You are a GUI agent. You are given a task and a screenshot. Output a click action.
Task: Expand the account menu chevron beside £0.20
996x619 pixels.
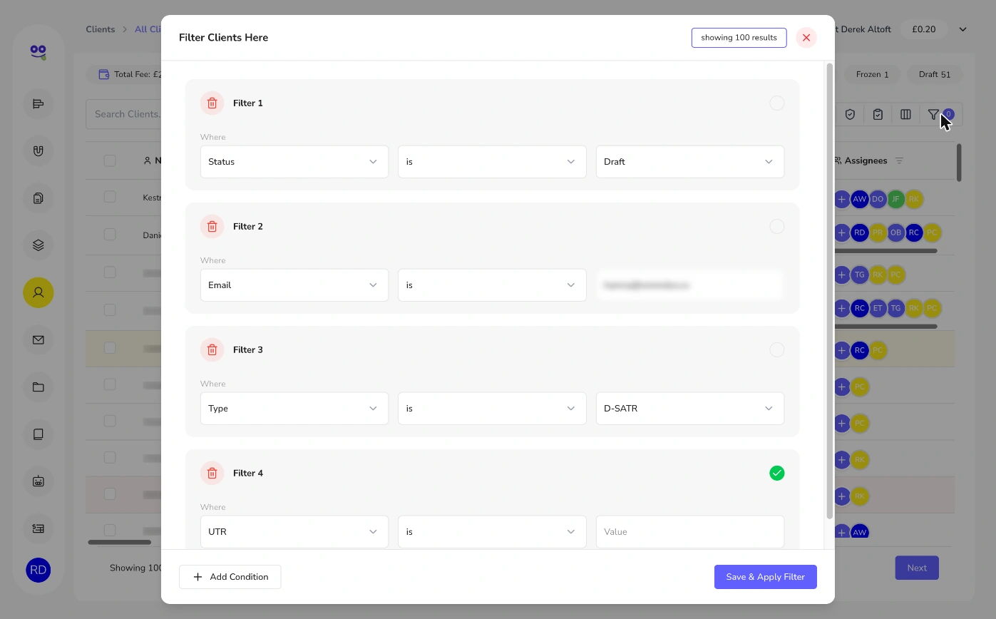pos(962,29)
